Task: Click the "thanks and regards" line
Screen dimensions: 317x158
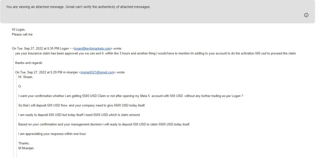Action: [x=28, y=63]
